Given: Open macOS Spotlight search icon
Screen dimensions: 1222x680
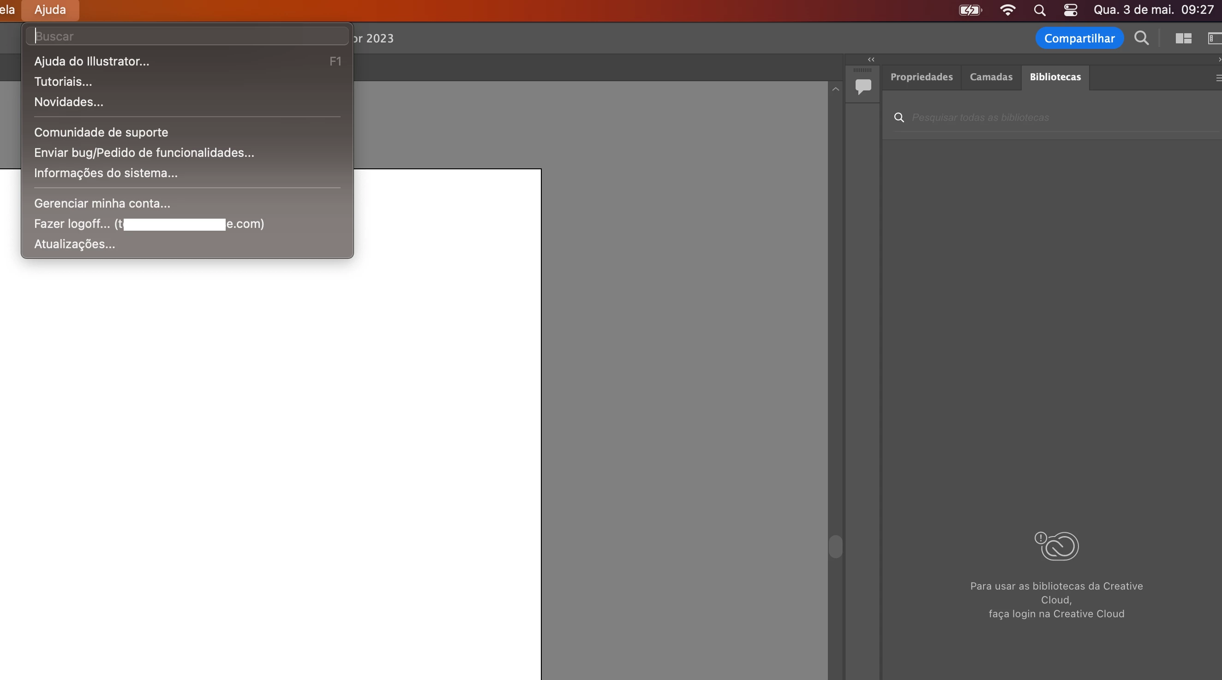Looking at the screenshot, I should pos(1039,10).
